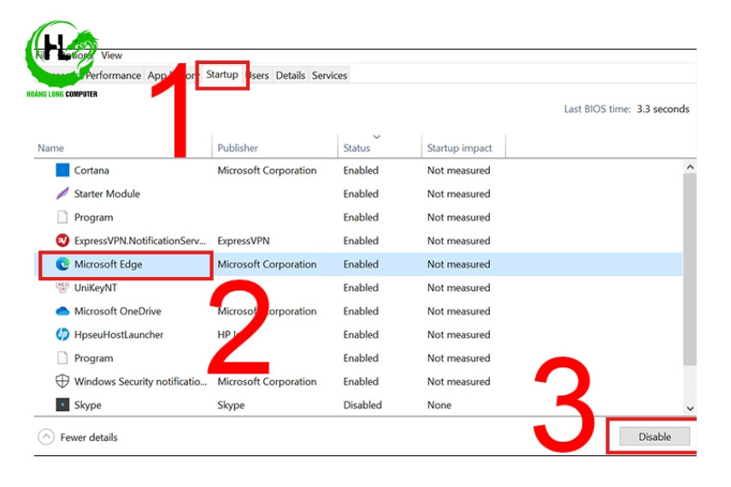The width and height of the screenshot is (731, 487).
Task: Click the ExpressVPN publisher cell
Action: (x=244, y=241)
